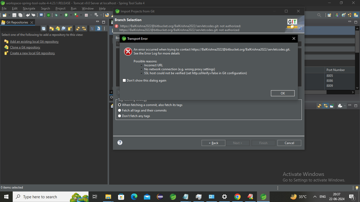Open the Window menu
The image size is (360, 202).
tap(88, 9)
